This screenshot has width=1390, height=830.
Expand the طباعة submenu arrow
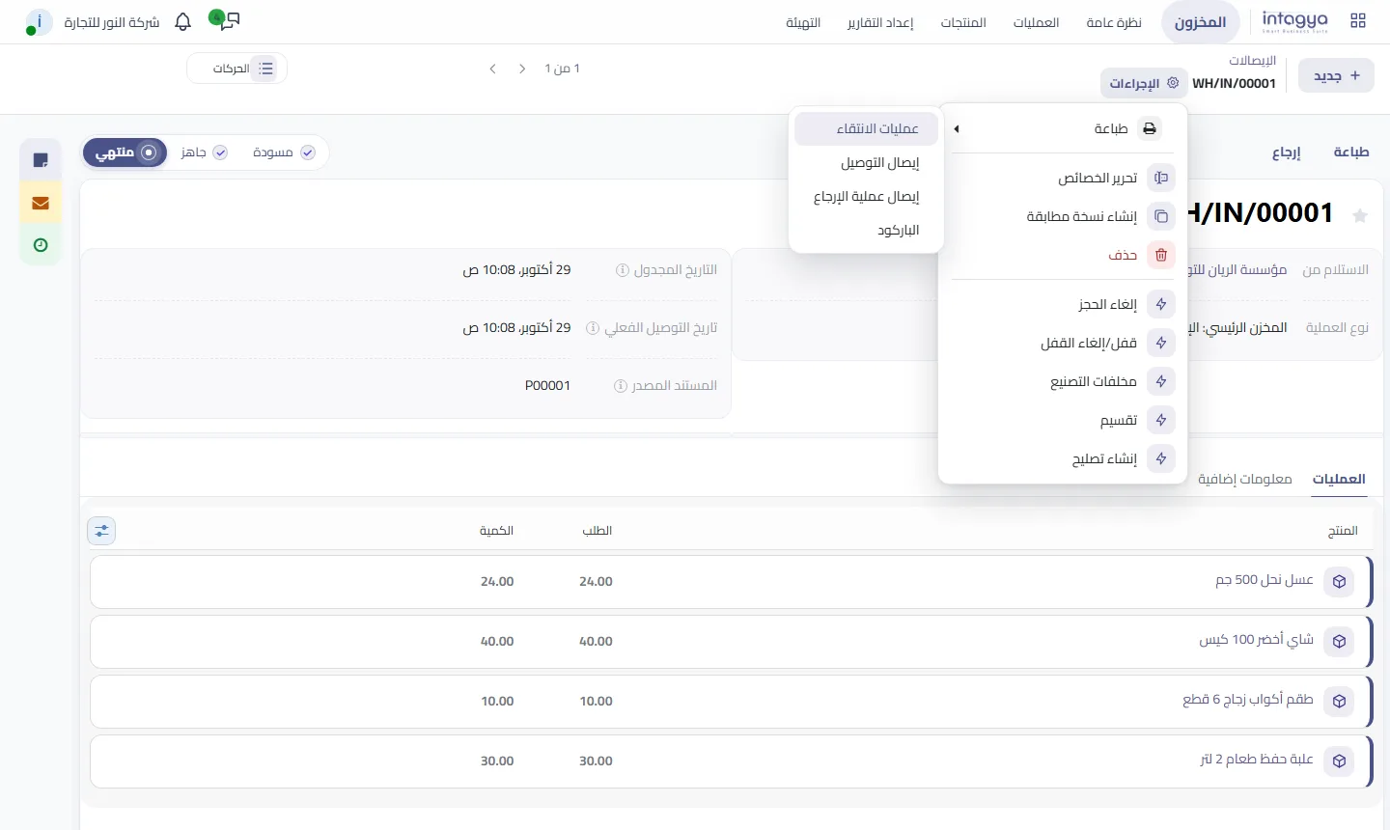[x=957, y=129]
